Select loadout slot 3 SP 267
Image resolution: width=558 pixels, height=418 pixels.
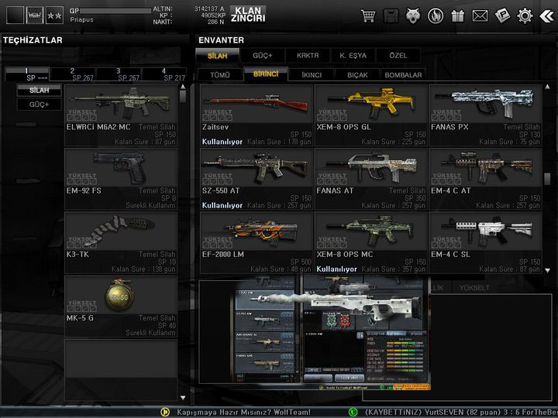(119, 74)
